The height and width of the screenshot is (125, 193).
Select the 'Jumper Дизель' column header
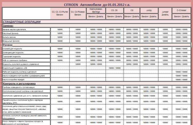click(x=165, y=13)
